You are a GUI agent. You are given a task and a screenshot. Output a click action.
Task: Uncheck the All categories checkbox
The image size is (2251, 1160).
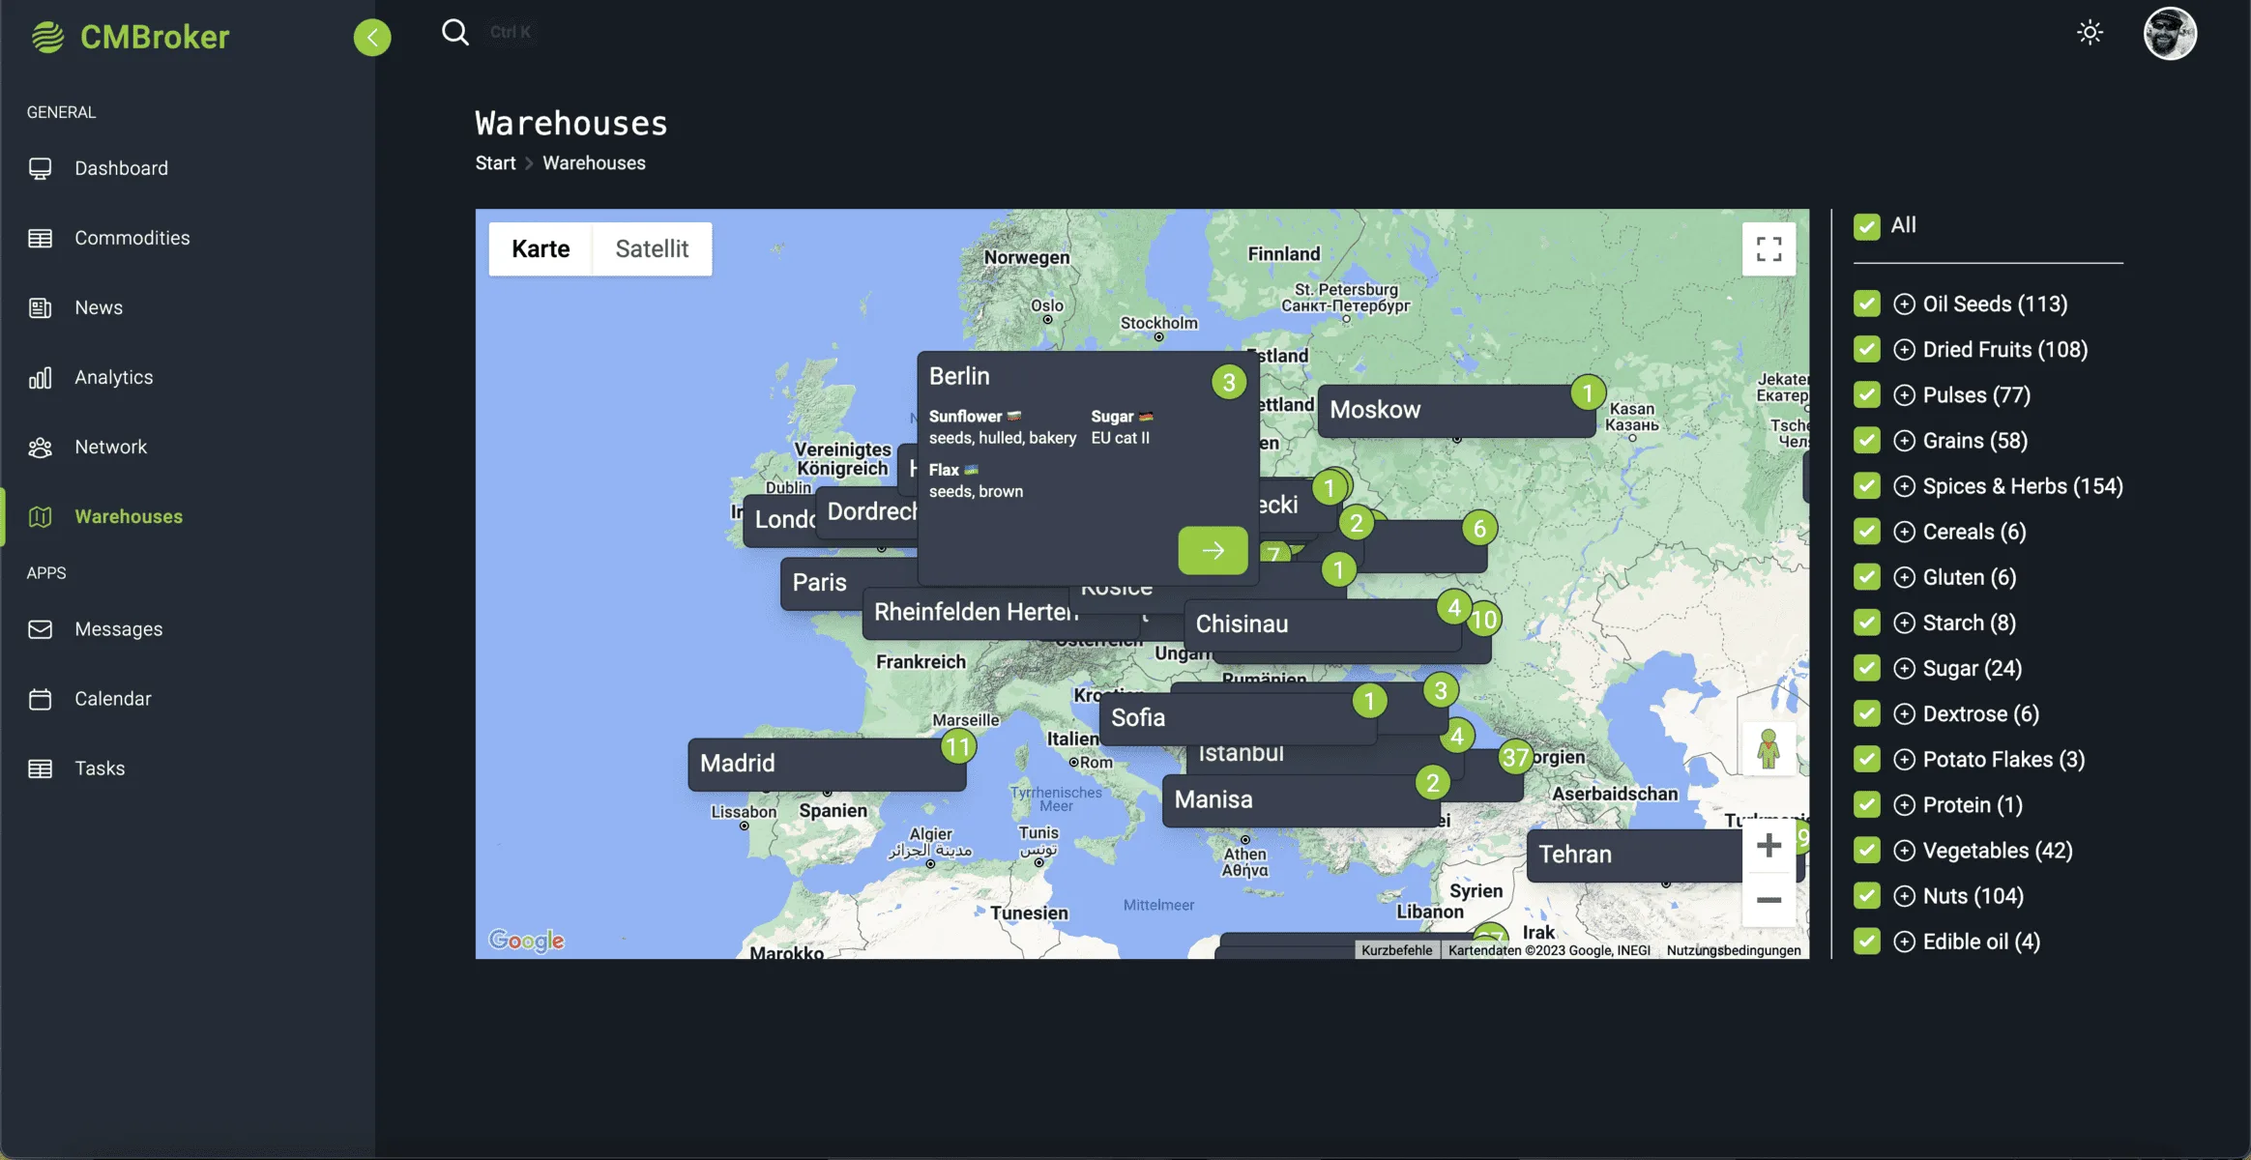coord(1866,226)
